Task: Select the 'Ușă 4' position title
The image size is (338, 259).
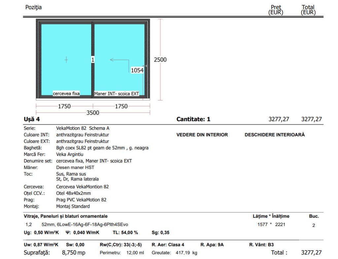Action: tap(32, 119)
